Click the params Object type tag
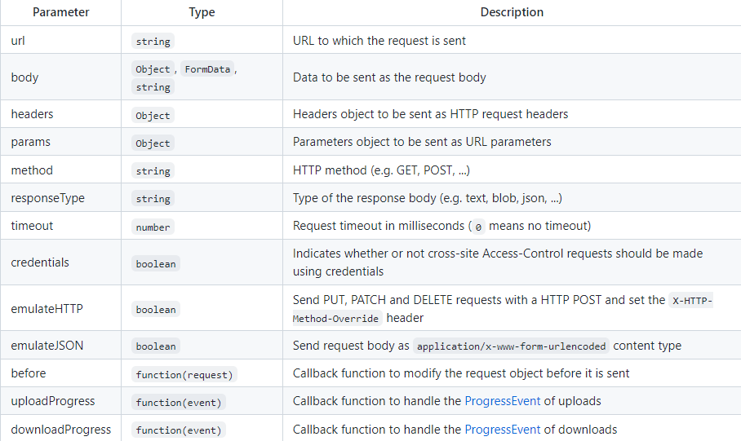This screenshot has height=441, width=741. click(x=153, y=143)
